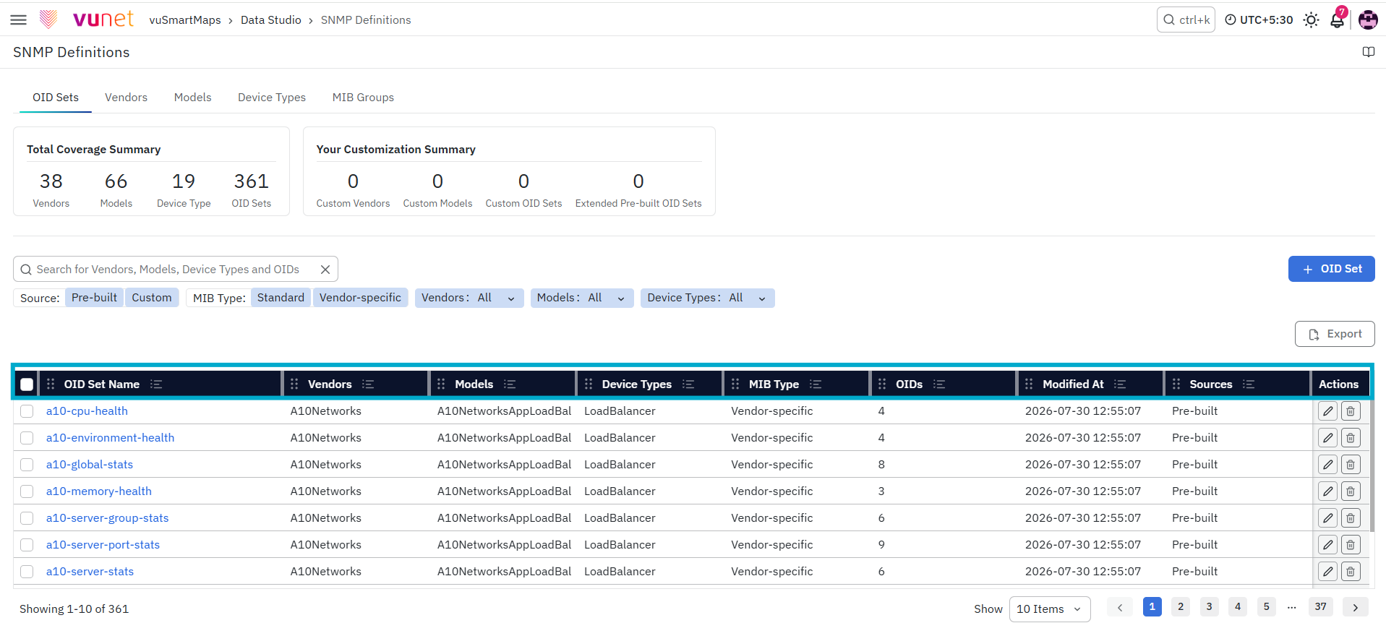Toggle the Standard MIB type filter
The width and height of the screenshot is (1386, 636).
[281, 298]
